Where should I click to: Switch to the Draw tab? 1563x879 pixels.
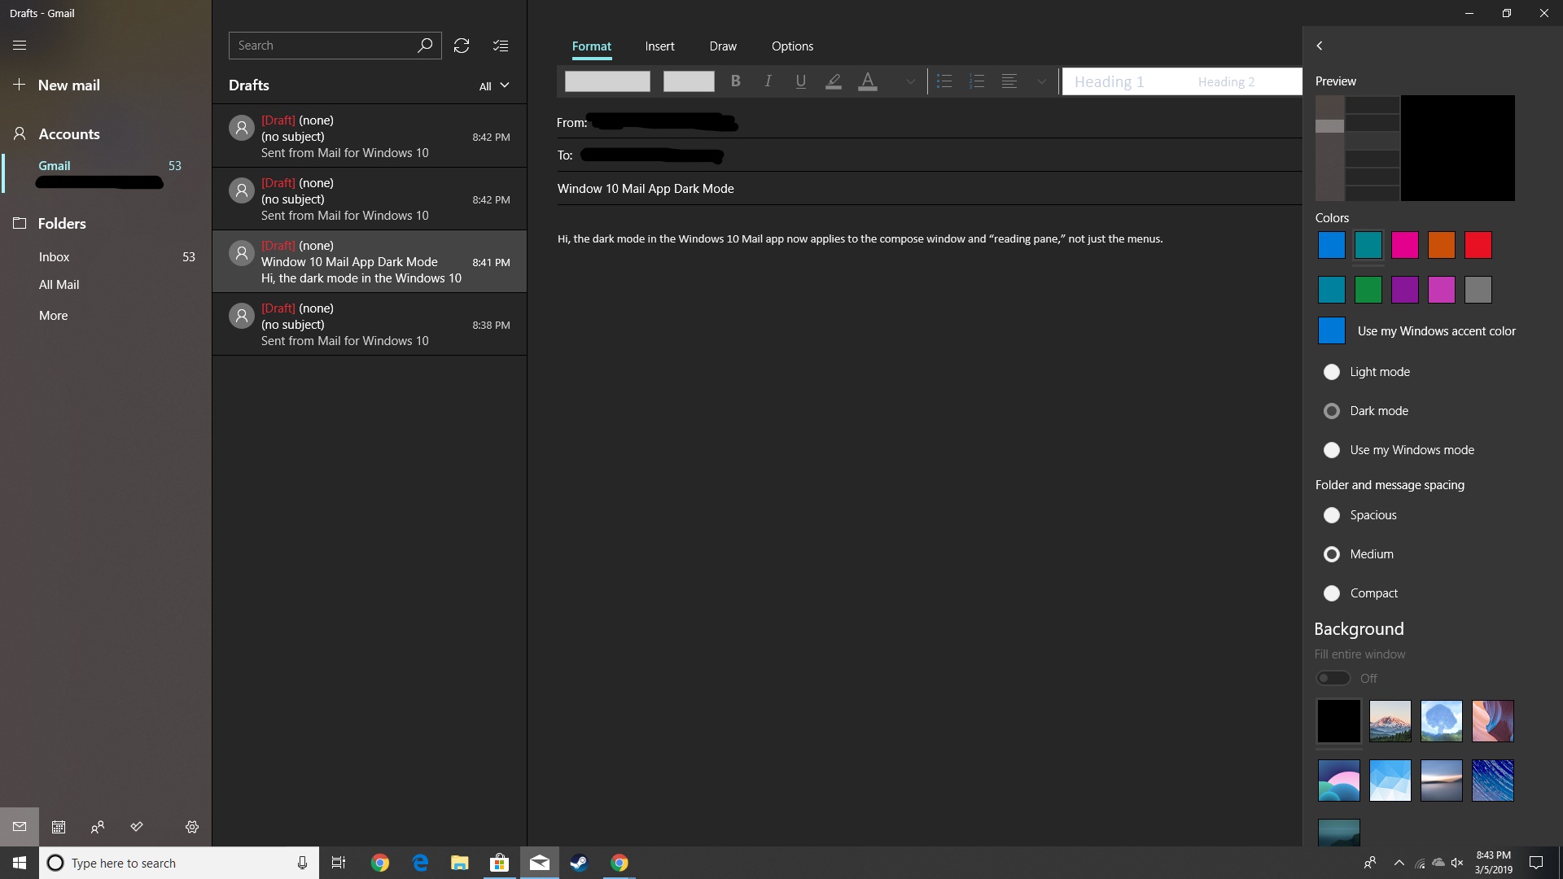pyautogui.click(x=722, y=46)
